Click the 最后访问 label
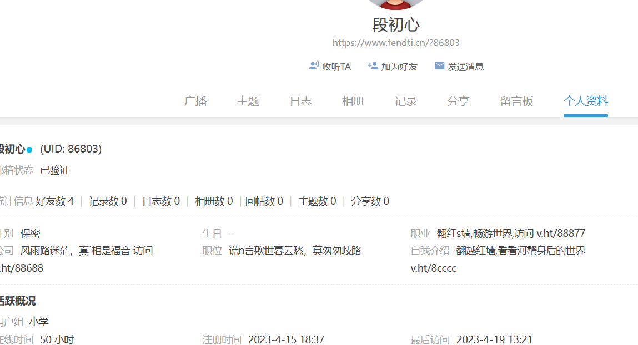The width and height of the screenshot is (638, 345). click(430, 339)
